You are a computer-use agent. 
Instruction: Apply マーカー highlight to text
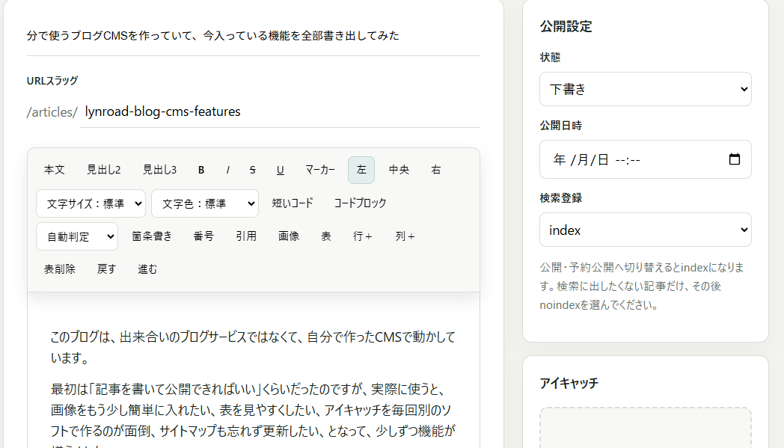pos(320,170)
